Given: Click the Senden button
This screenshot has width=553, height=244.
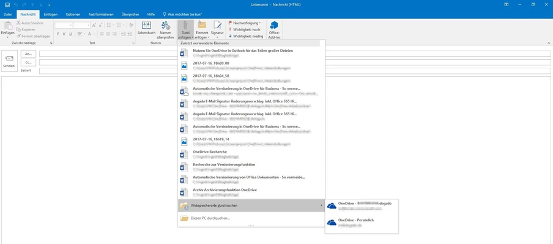Looking at the screenshot, I should tap(9, 61).
